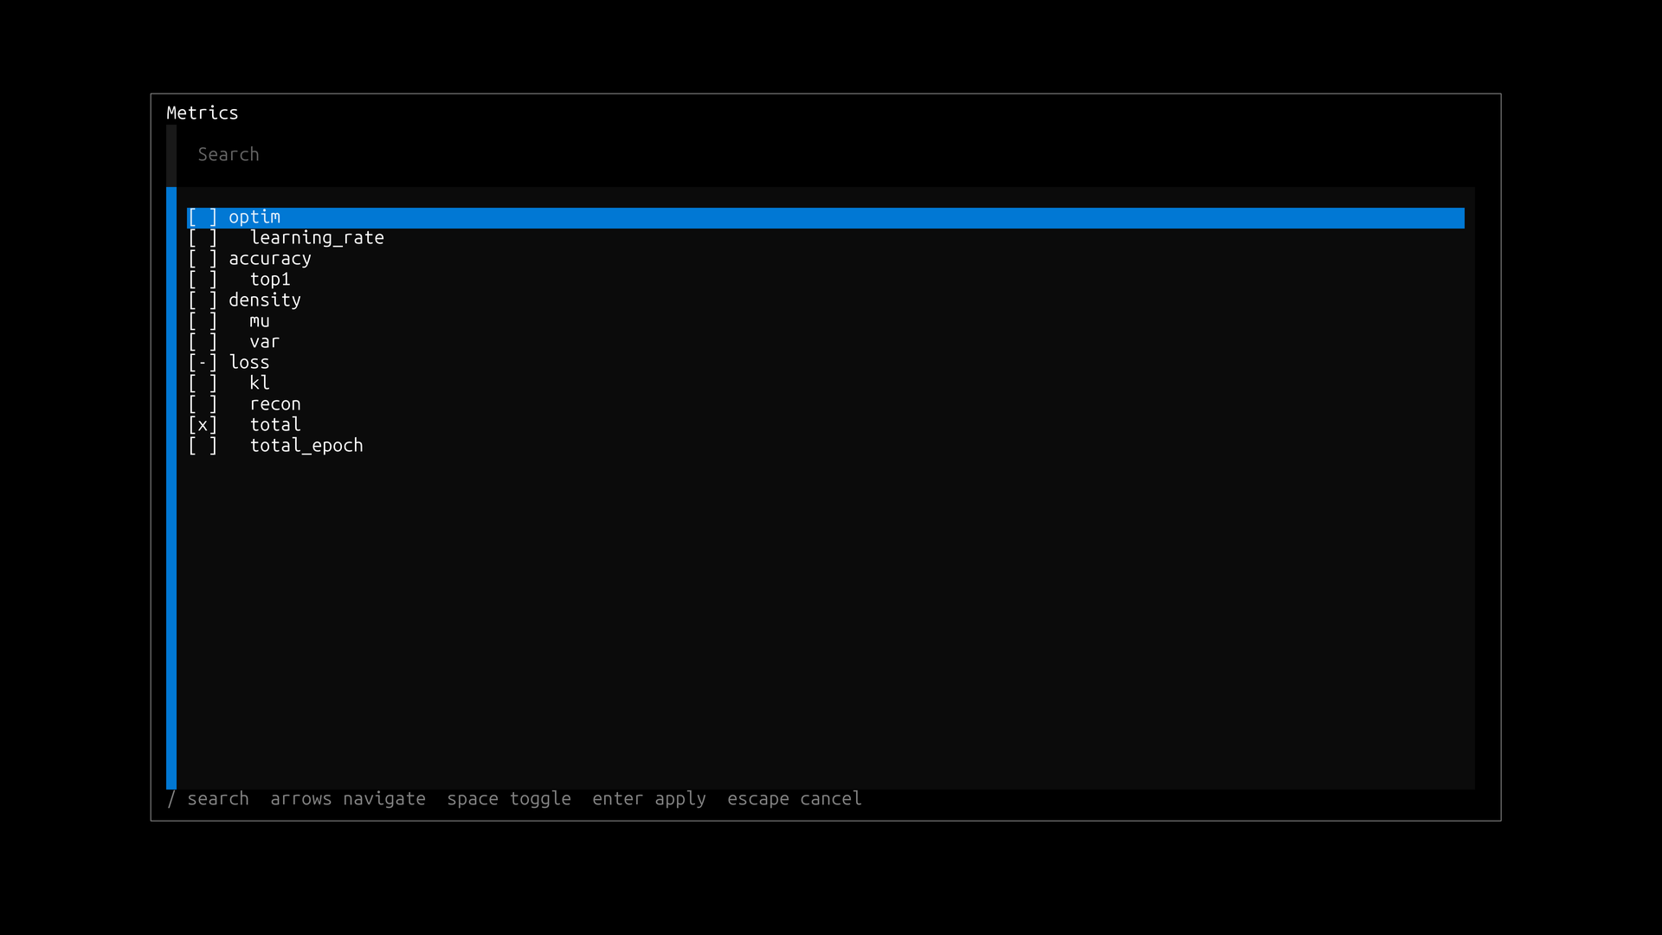Select the total_epoch row label
The height and width of the screenshot is (935, 1662).
(x=306, y=446)
